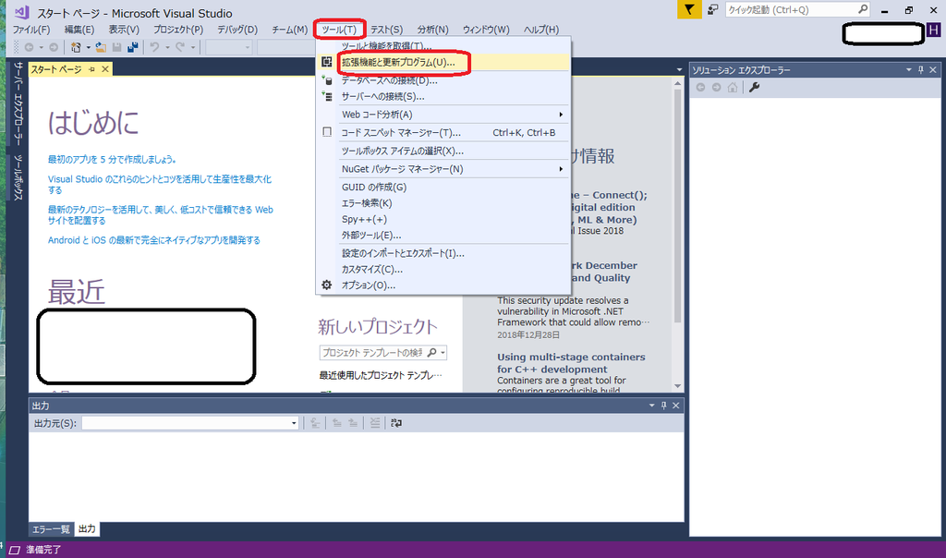The width and height of the screenshot is (946, 558).
Task: Click the Redo toolbar icon
Action: (x=180, y=47)
